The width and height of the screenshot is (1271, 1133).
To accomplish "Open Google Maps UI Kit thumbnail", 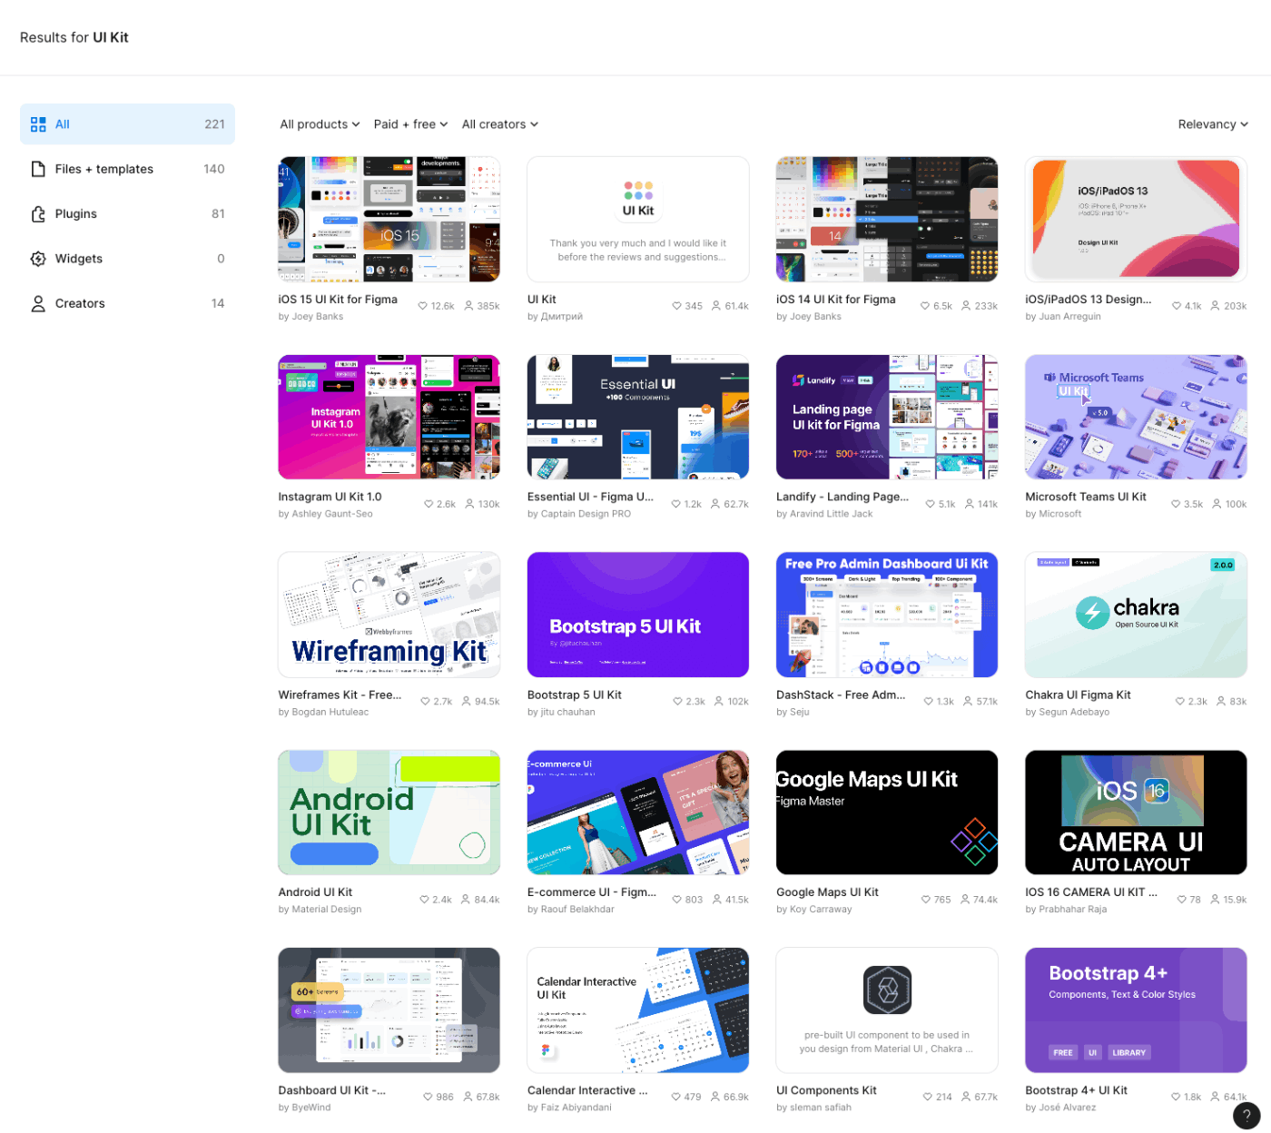I will pos(887,813).
